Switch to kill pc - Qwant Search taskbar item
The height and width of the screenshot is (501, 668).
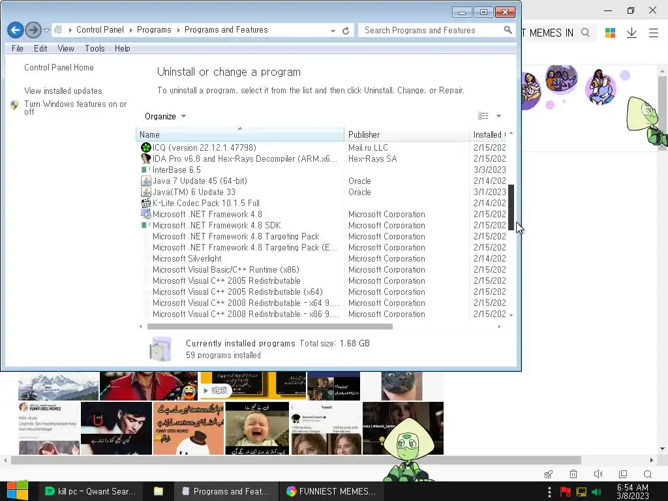point(90,491)
